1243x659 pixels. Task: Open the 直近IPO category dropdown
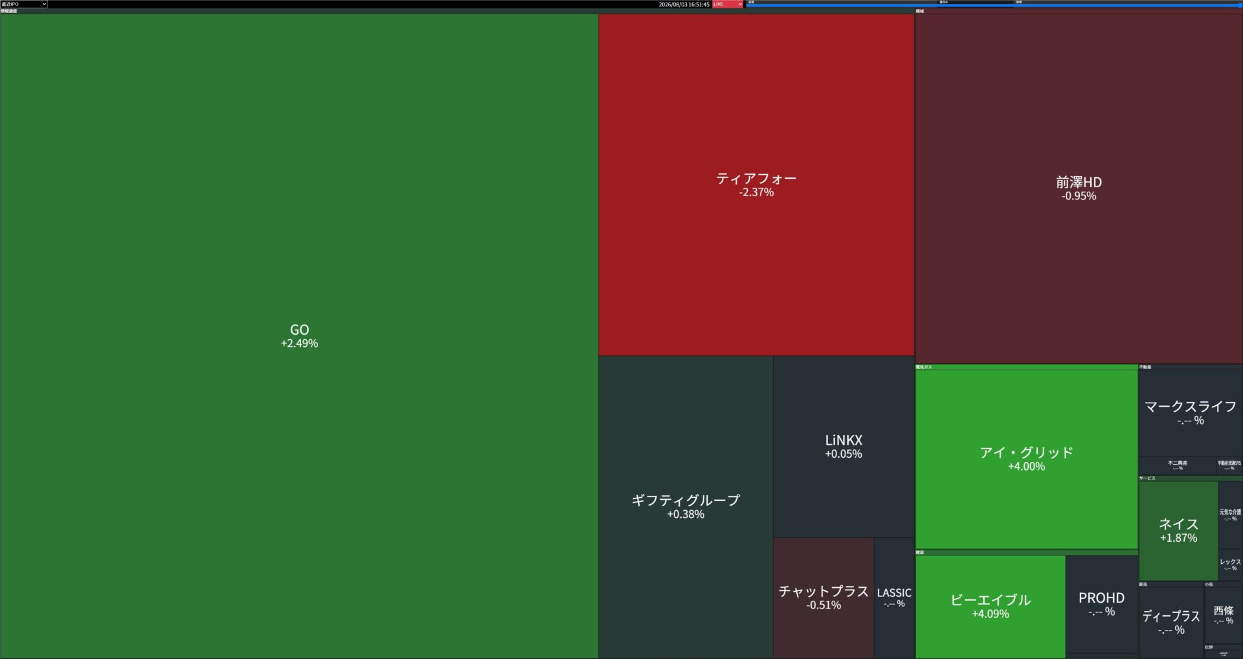(24, 4)
